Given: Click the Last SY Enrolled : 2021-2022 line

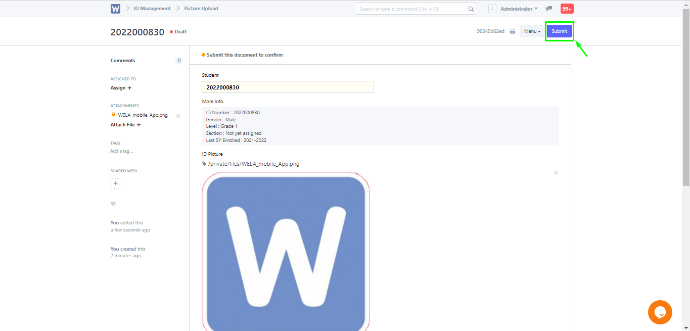Looking at the screenshot, I should click(236, 140).
